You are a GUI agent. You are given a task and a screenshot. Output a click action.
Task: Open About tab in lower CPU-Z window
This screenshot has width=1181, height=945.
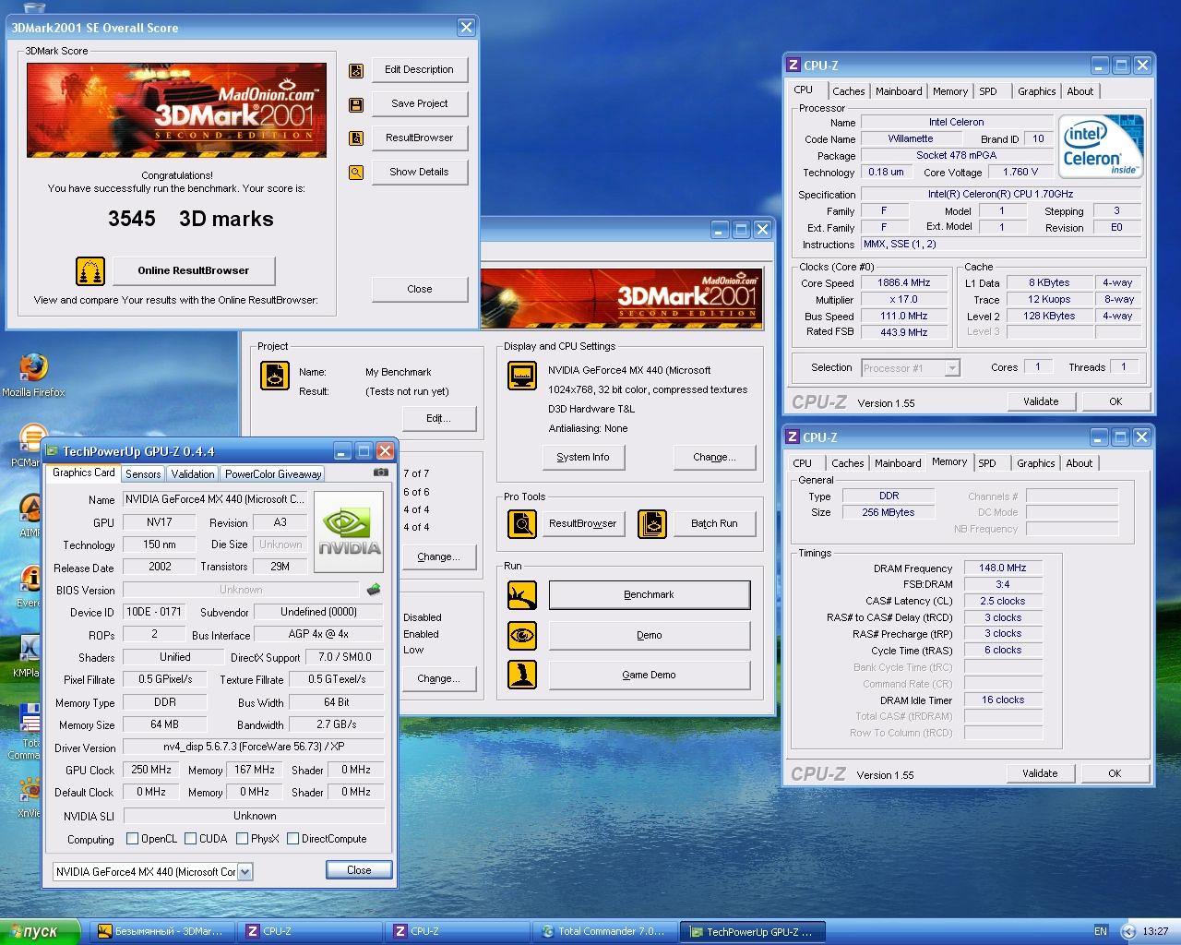1079,463
